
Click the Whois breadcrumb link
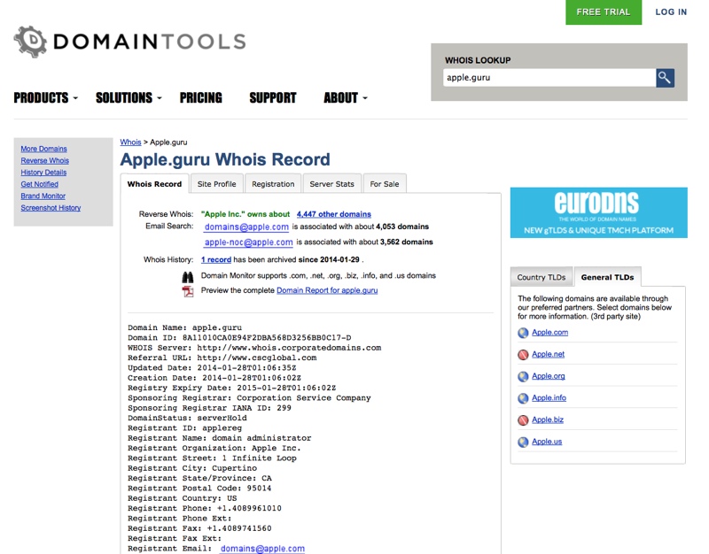(x=130, y=142)
